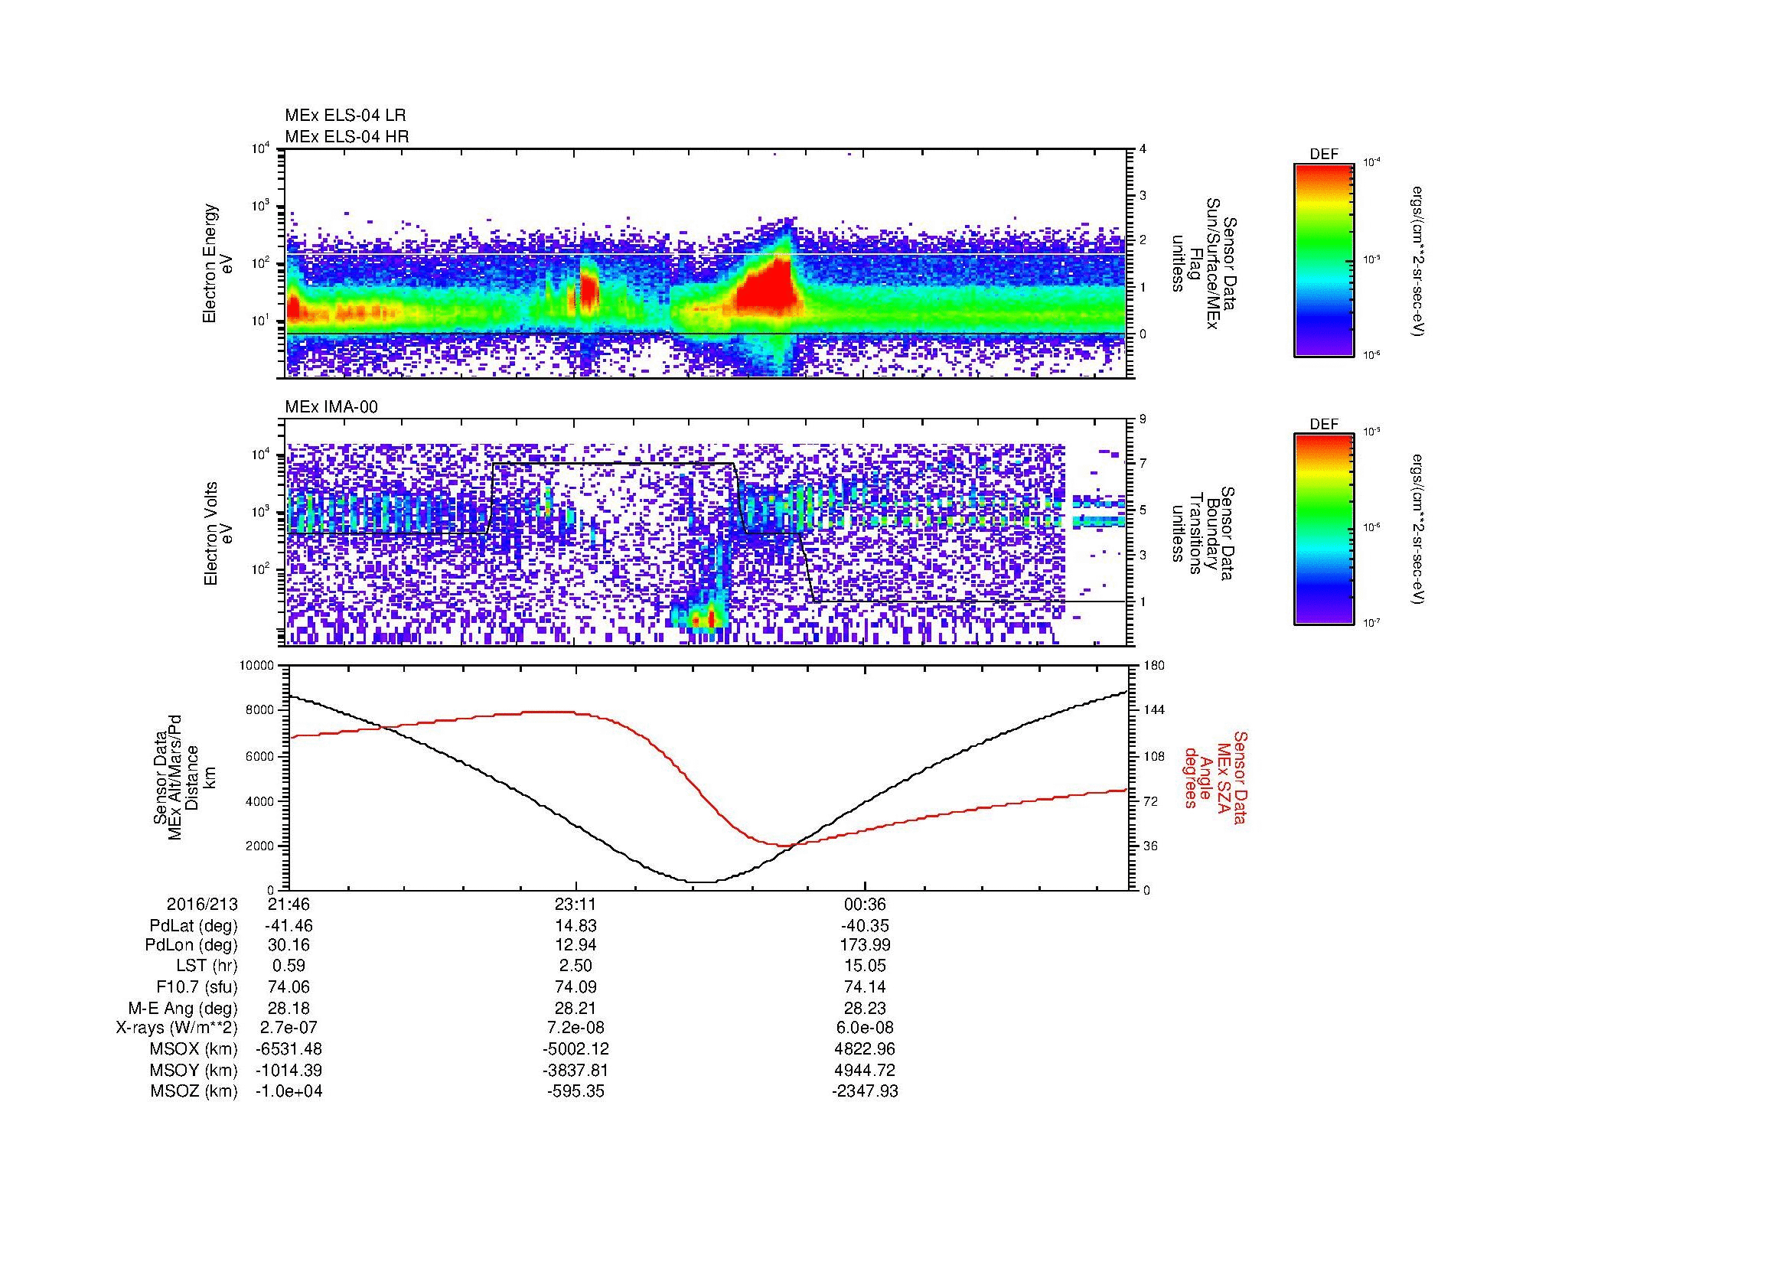Viewport: 1790px width, 1265px height.
Task: Click the LST value '15.05'
Action: pyautogui.click(x=865, y=966)
